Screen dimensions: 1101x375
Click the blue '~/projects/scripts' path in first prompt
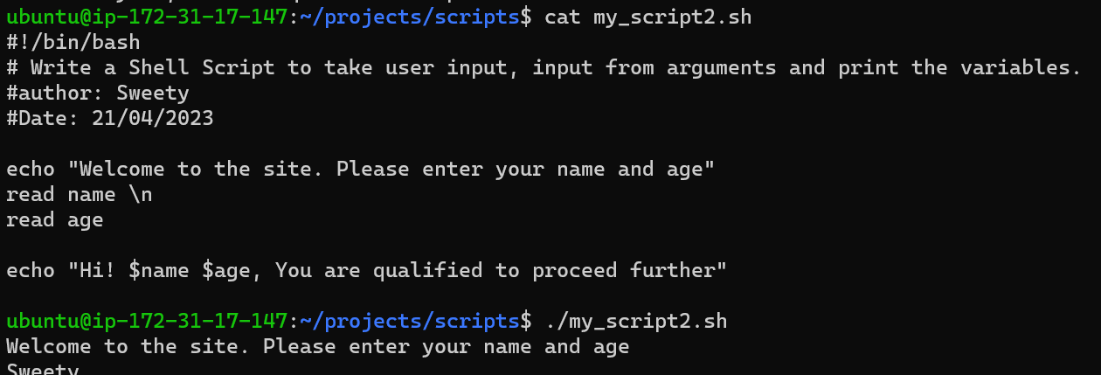410,17
